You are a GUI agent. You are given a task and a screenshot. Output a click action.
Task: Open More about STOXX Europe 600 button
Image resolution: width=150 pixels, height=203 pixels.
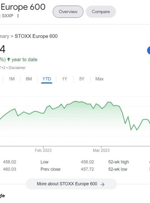[71, 184]
